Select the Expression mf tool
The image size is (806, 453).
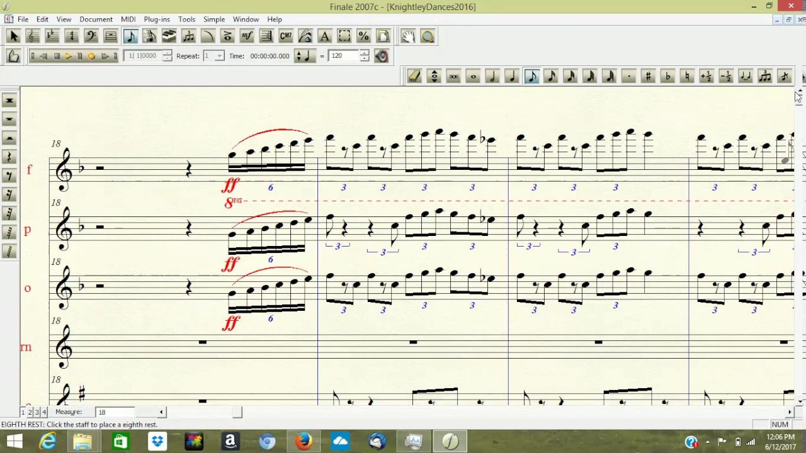pyautogui.click(x=247, y=36)
